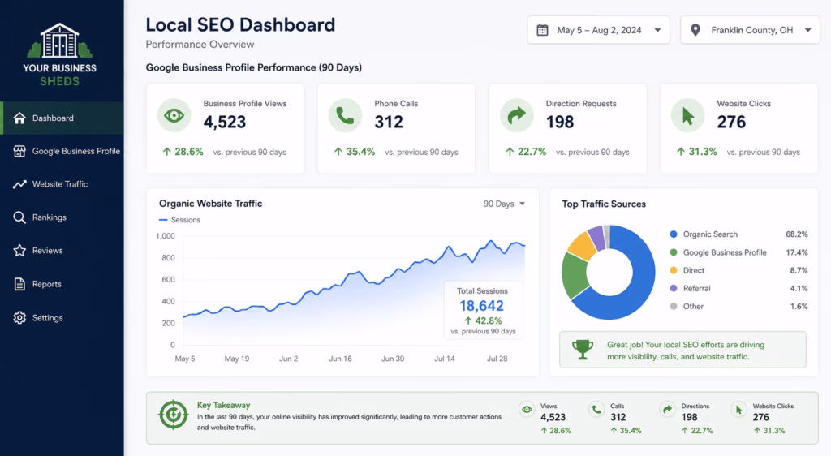Click the target icon next to Key Takeaway
The width and height of the screenshot is (831, 456).
coord(174,415)
